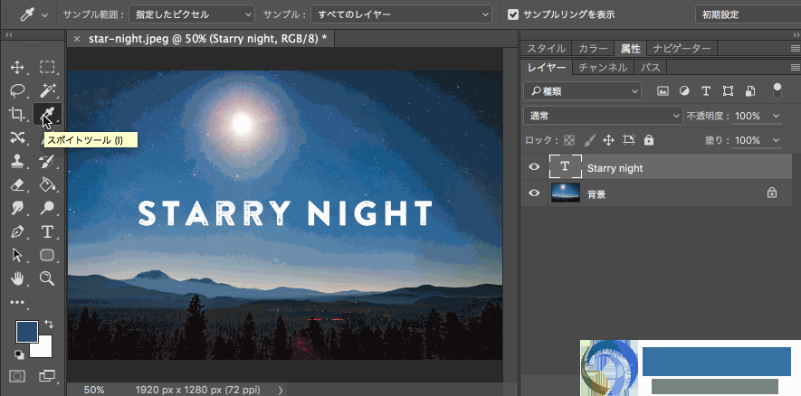Switch to the ナビゲーター tab

point(682,49)
